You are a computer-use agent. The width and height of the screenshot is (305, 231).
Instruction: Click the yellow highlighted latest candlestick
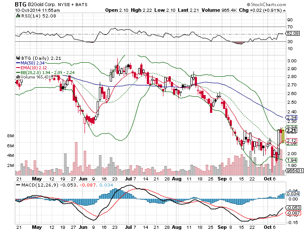click(283, 136)
